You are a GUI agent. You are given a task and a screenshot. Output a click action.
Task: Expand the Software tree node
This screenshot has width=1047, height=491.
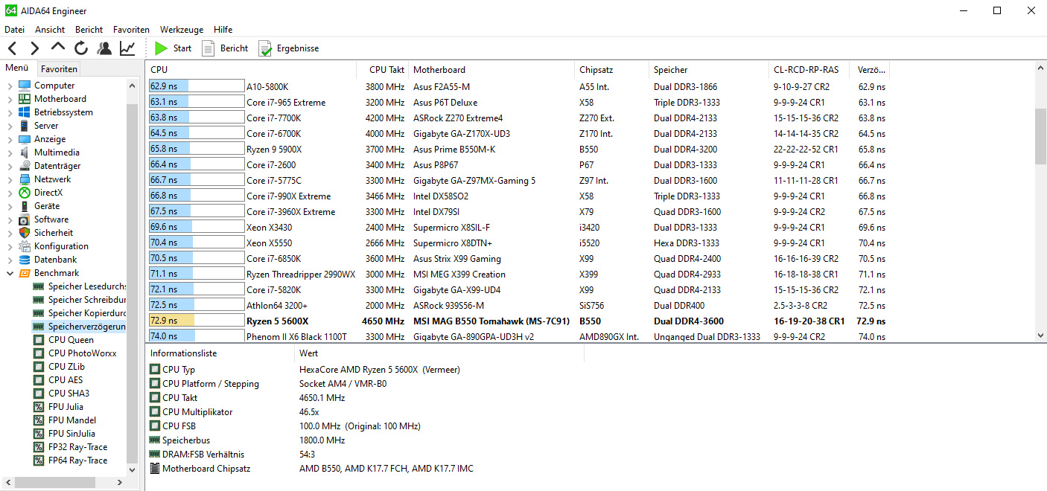click(10, 219)
